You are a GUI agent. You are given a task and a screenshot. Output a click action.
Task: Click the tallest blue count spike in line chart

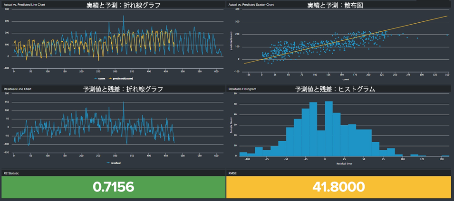coord(124,16)
